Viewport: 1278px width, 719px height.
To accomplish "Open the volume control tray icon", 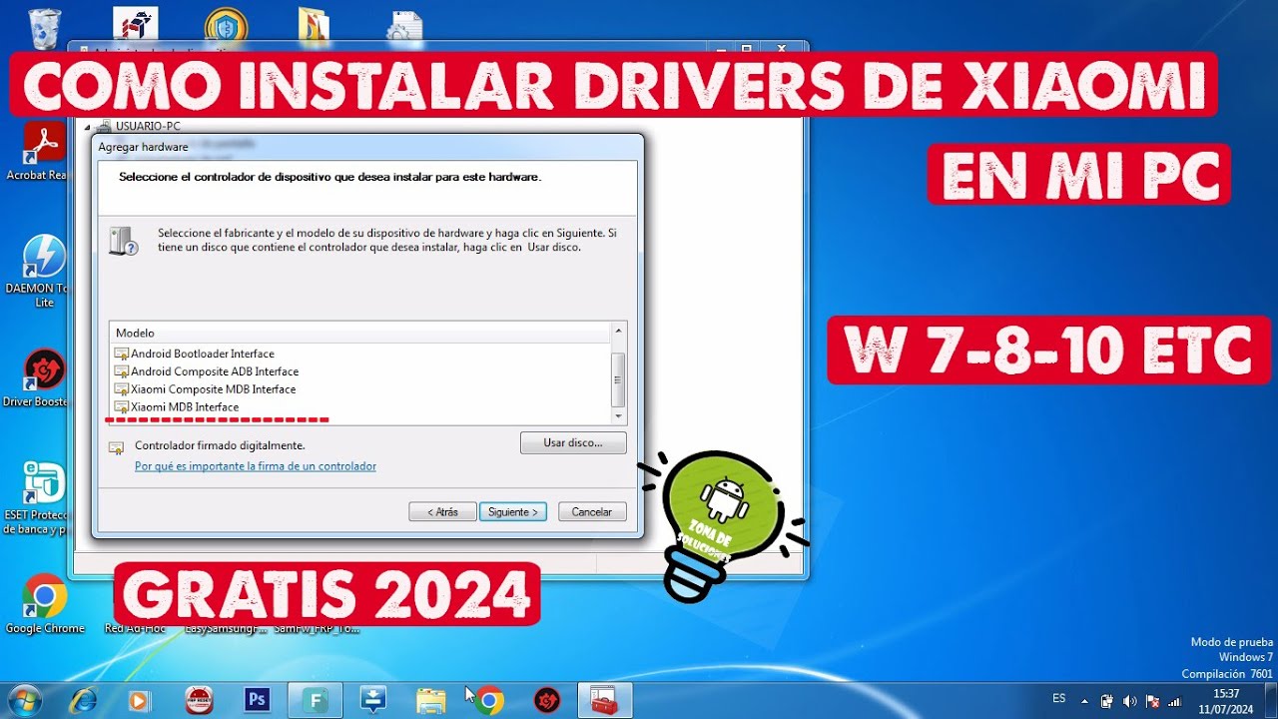I will (x=1129, y=701).
